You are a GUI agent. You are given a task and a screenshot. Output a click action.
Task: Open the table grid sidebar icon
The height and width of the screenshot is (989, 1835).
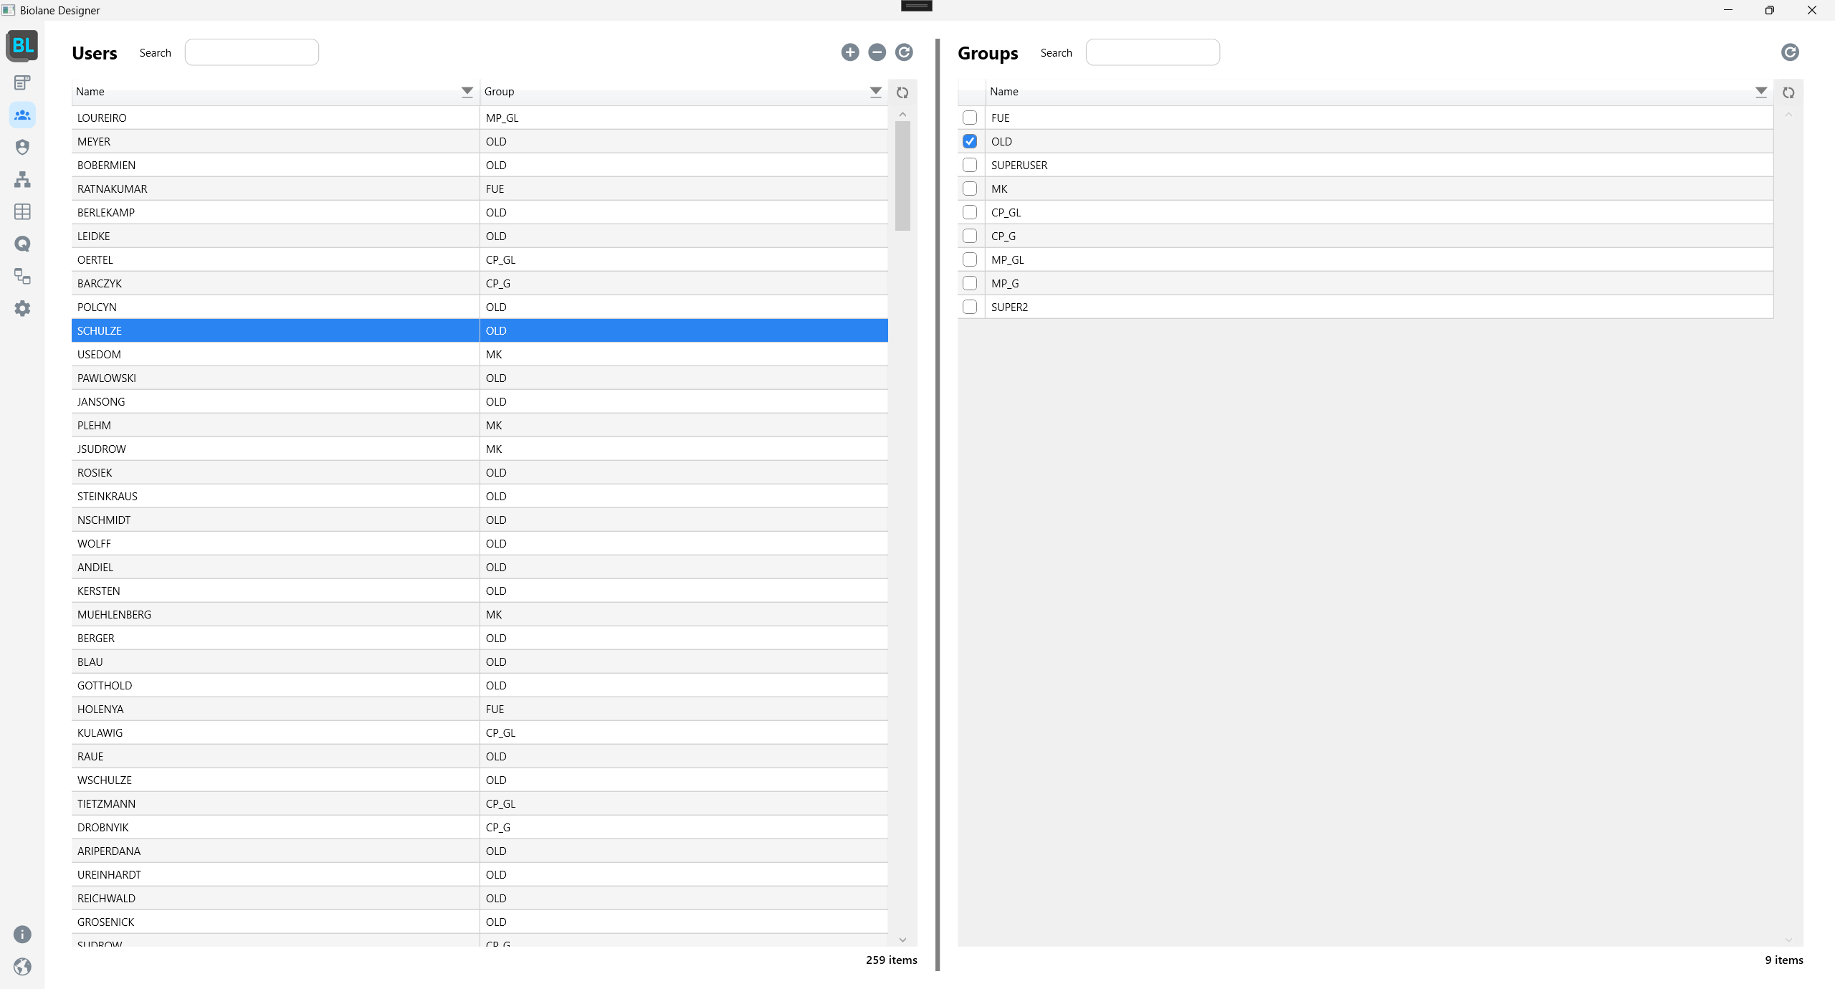[x=22, y=211]
